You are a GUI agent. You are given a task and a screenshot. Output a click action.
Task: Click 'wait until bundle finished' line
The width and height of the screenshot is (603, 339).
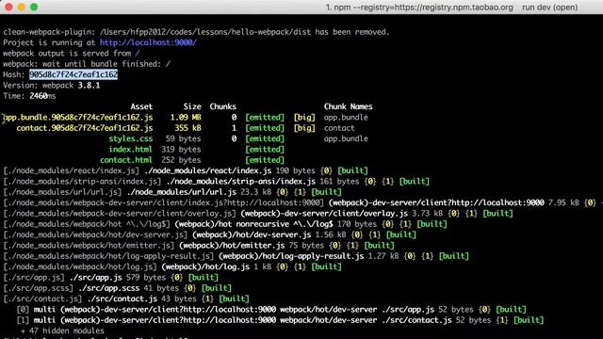click(x=87, y=64)
